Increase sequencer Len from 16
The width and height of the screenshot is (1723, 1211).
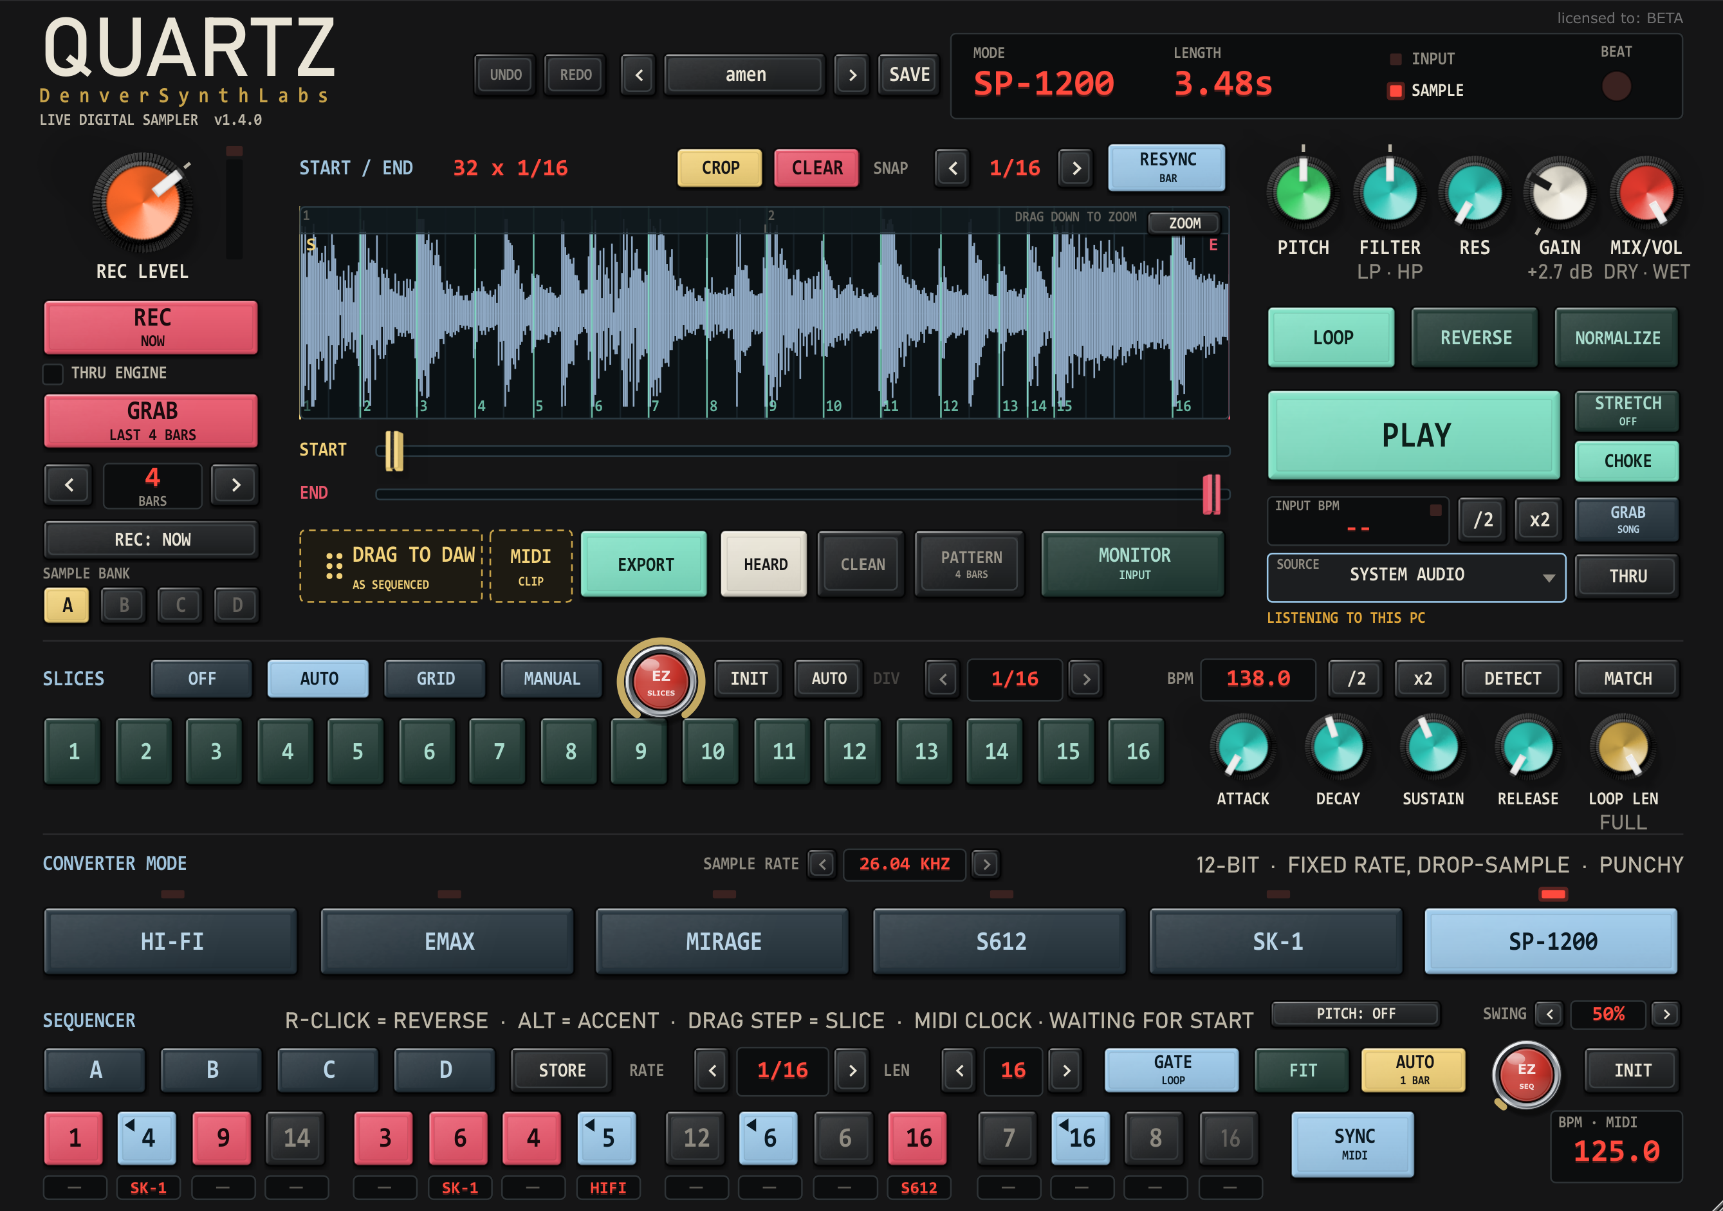tap(1065, 1070)
